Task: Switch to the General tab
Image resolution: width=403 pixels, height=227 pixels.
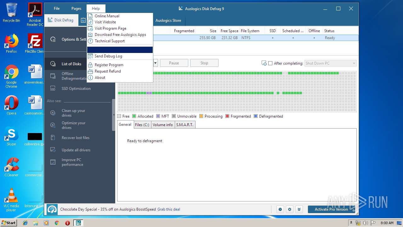Action: tap(125, 125)
